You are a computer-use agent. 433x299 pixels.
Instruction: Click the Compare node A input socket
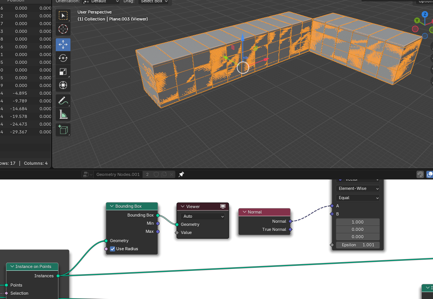[x=332, y=206]
